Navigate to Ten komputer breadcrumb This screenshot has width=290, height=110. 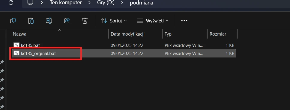tap(66, 3)
